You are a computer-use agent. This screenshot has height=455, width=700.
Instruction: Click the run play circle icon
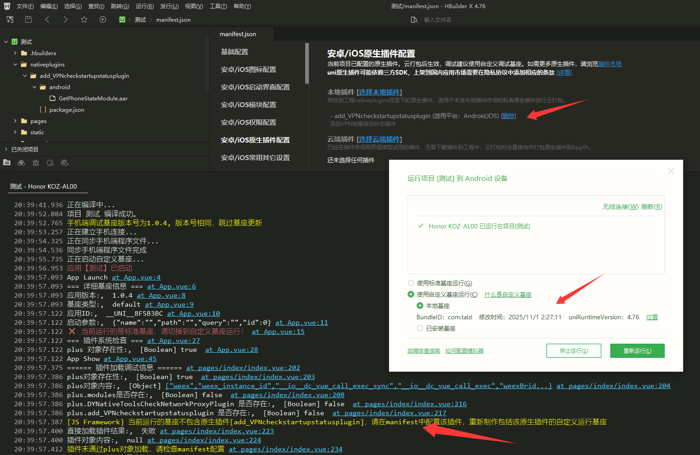[x=103, y=19]
